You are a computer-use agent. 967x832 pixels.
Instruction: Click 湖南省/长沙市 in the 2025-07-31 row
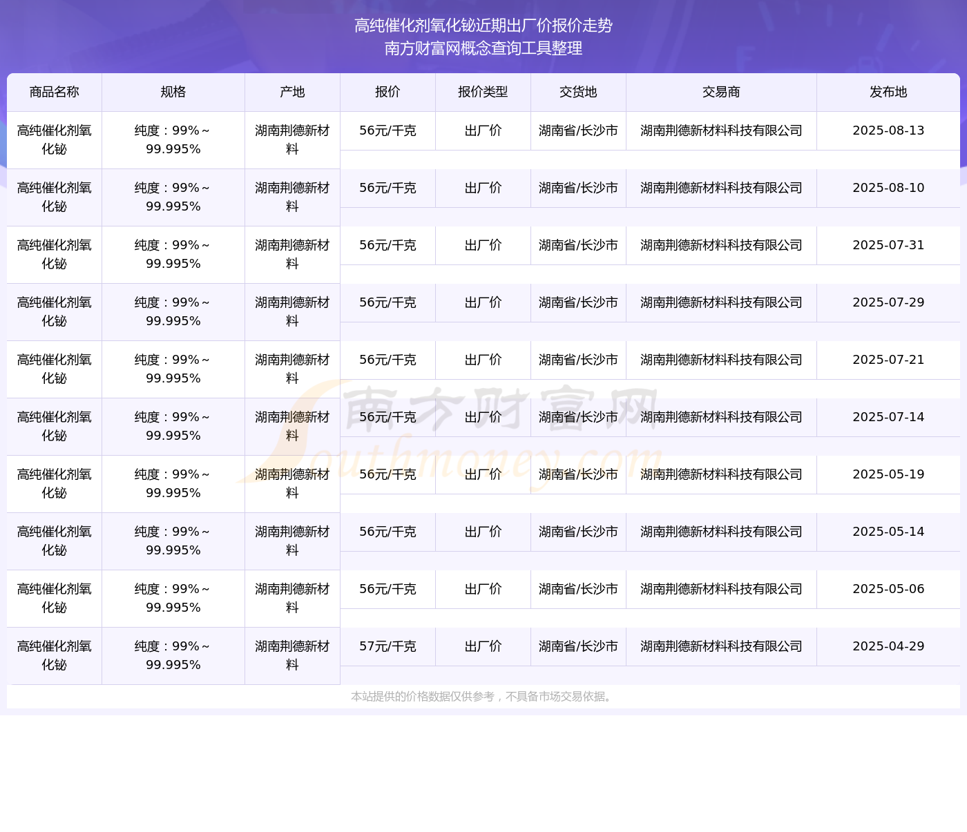[x=578, y=246]
